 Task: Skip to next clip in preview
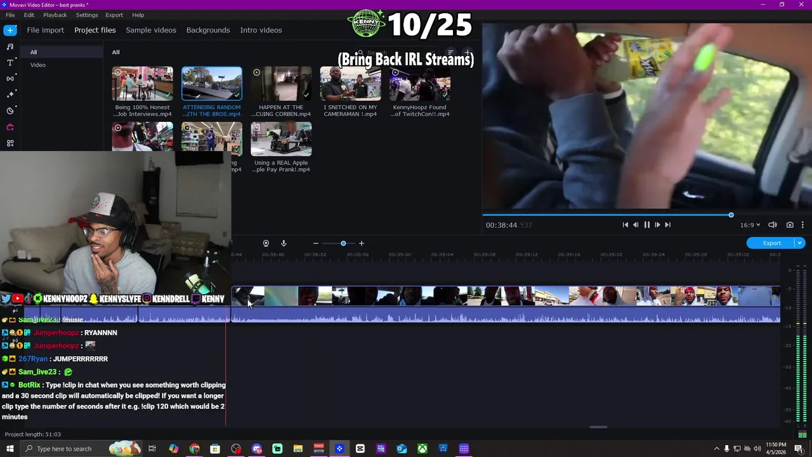pos(667,225)
